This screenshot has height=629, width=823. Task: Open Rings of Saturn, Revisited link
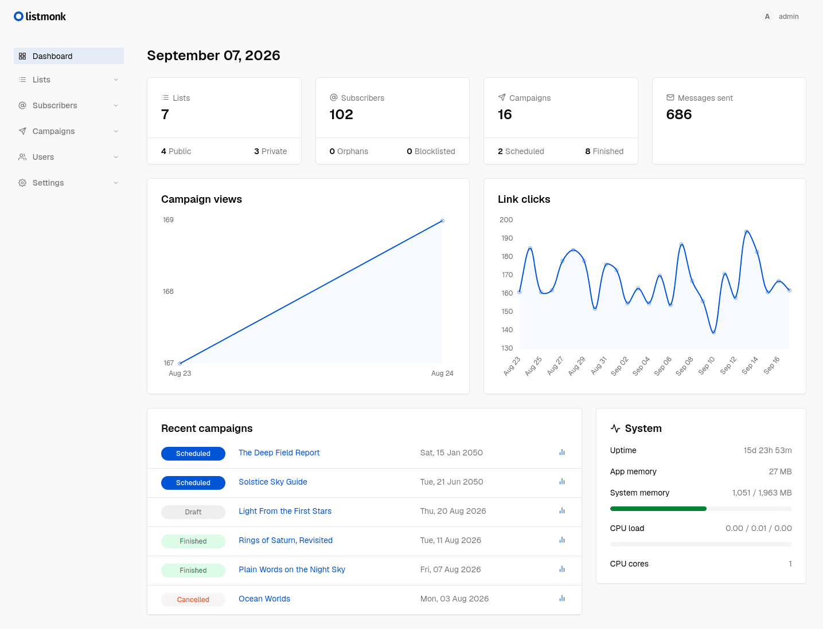[286, 540]
